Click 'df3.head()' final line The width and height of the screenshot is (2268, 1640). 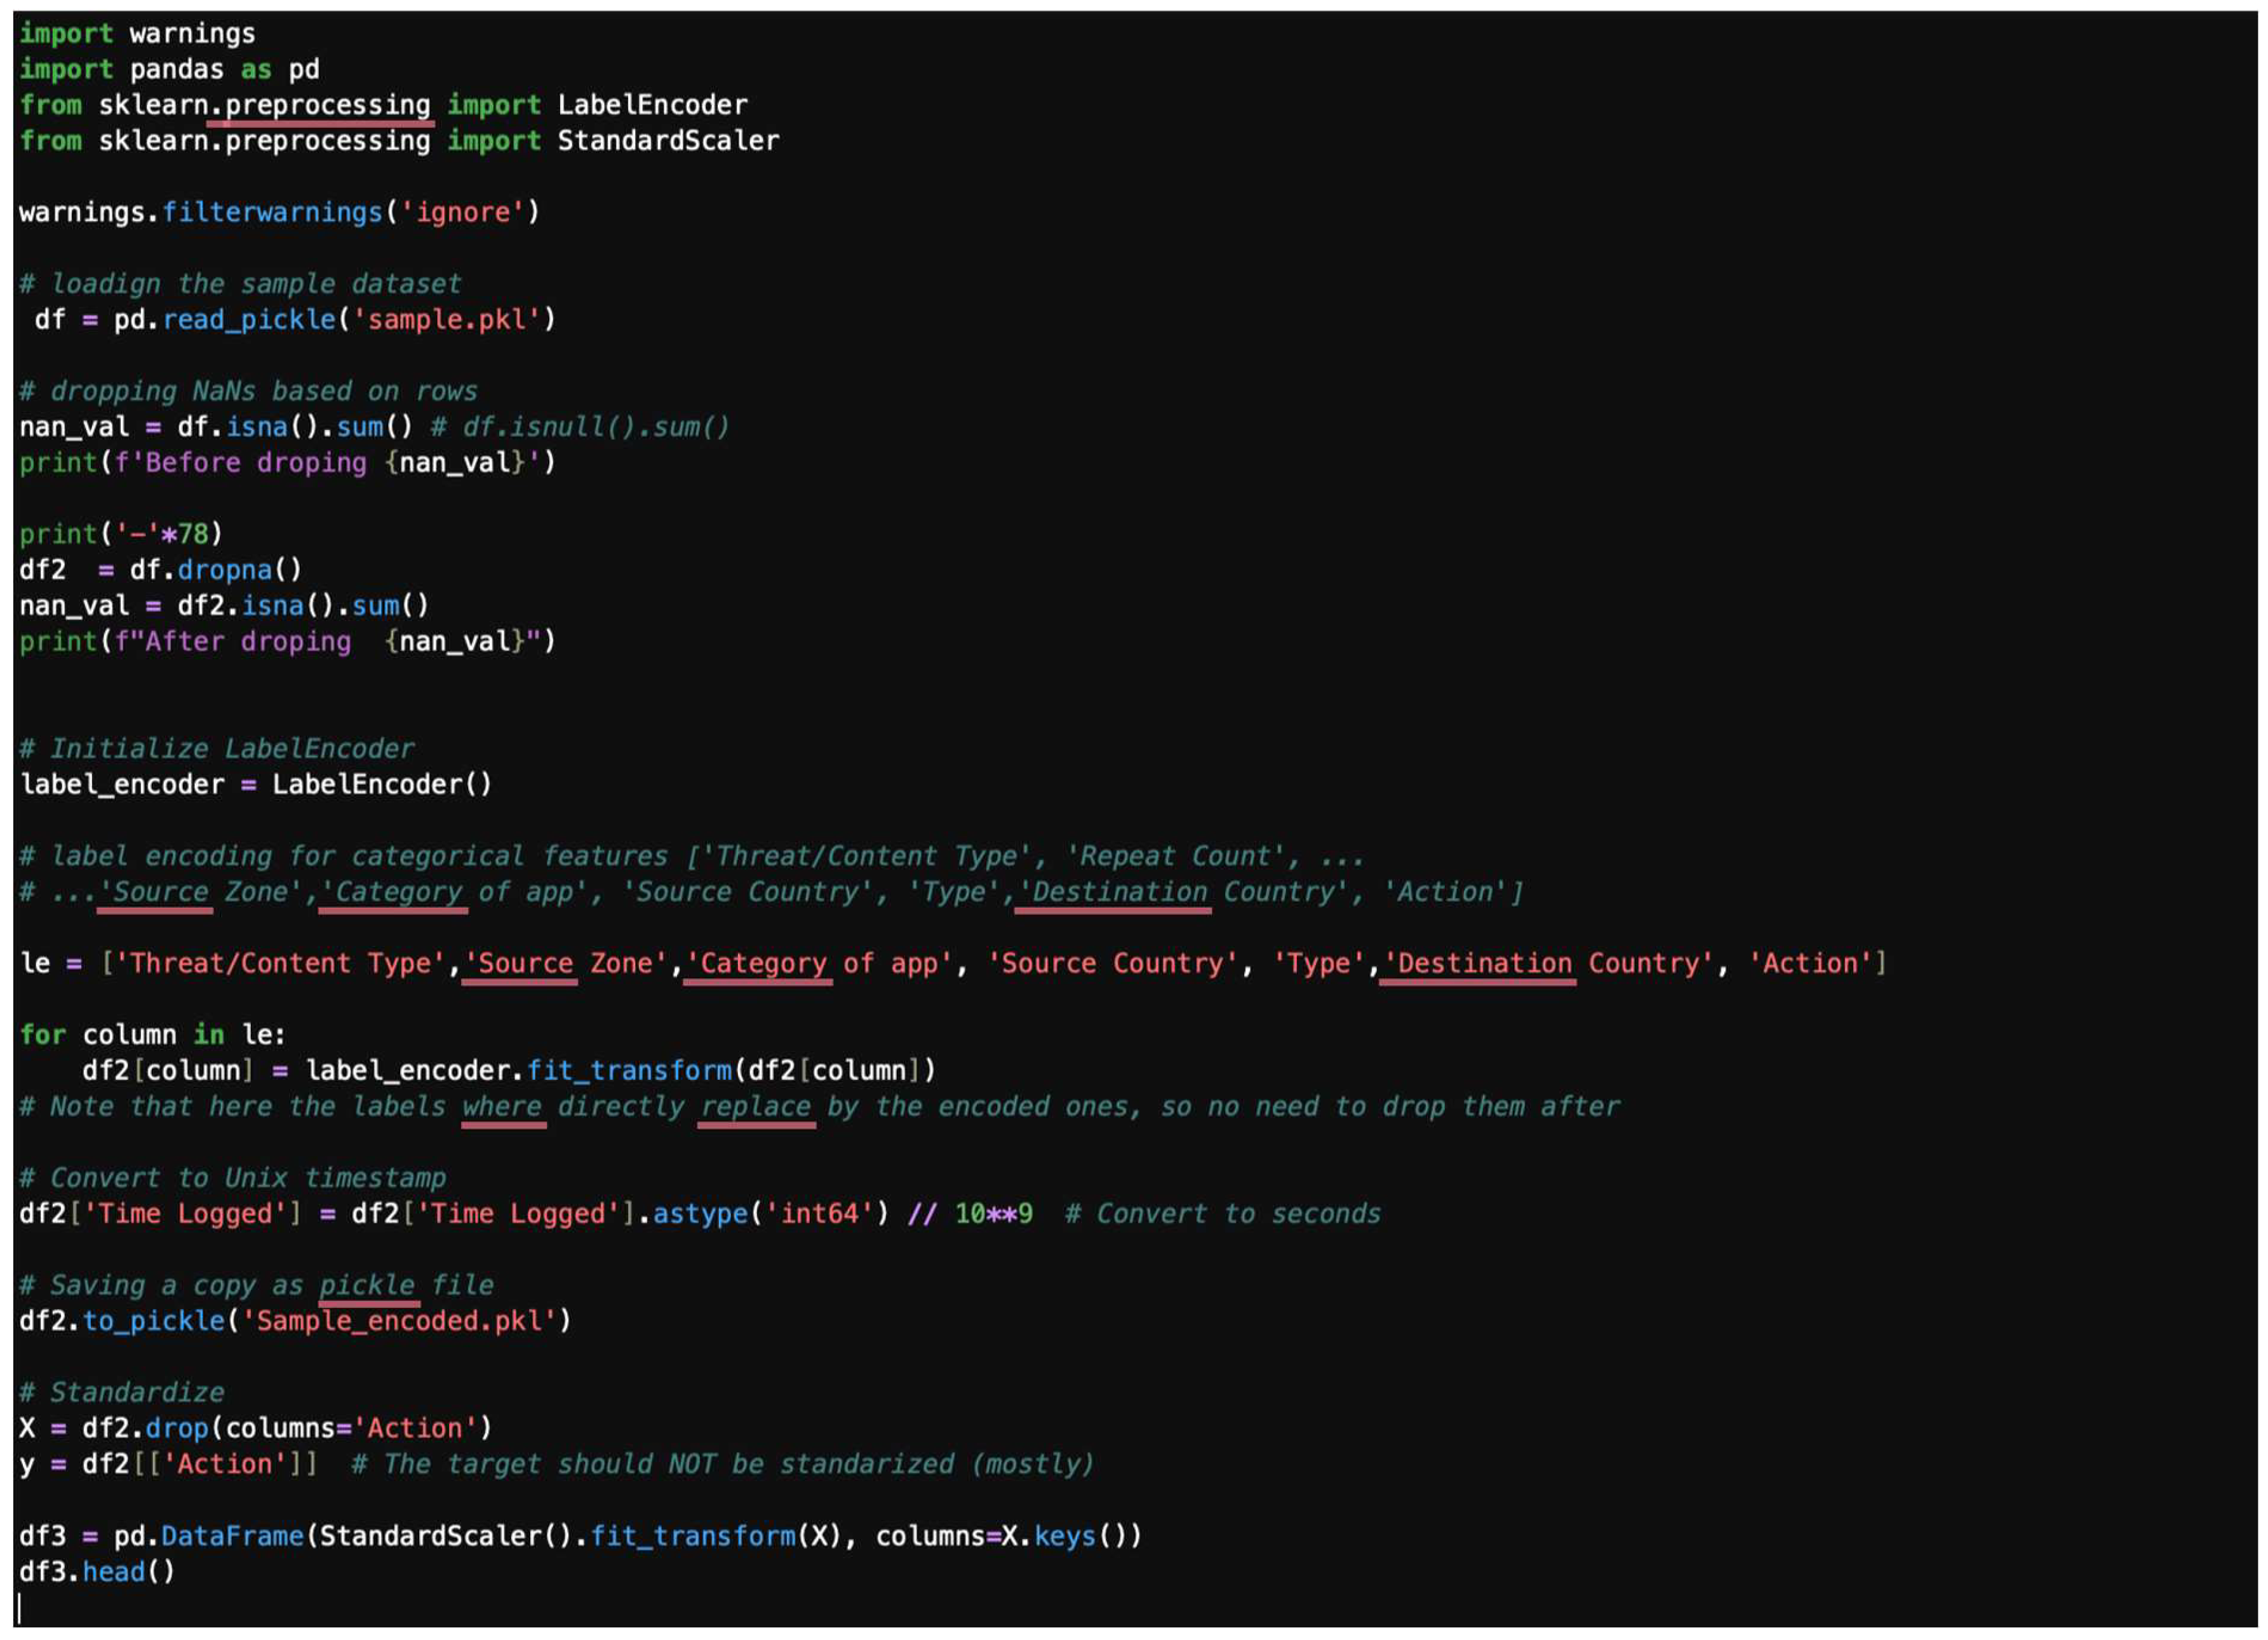click(97, 1573)
